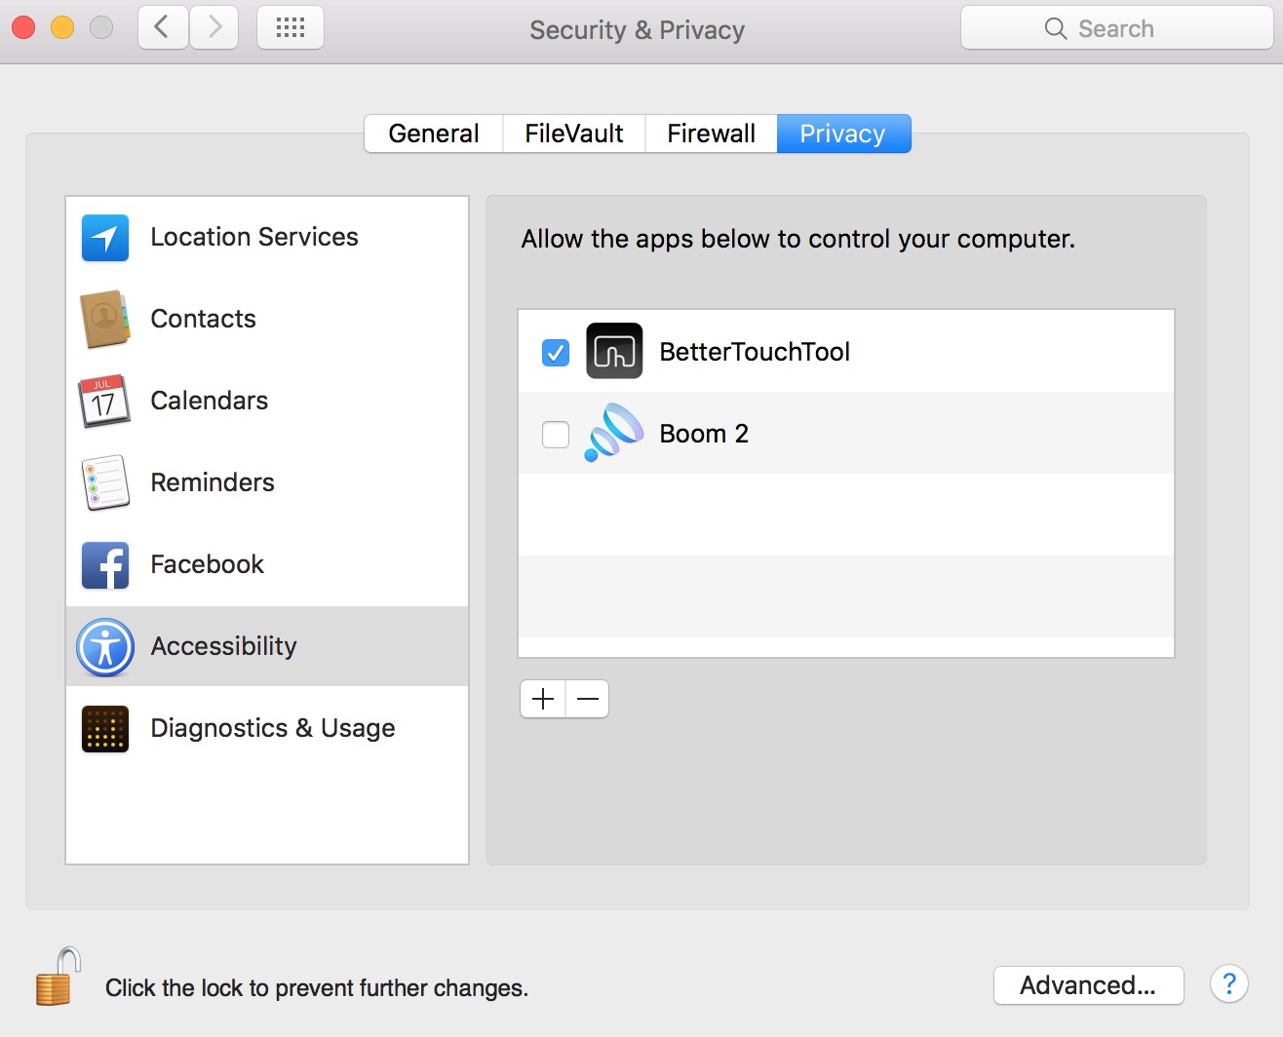Screen dimensions: 1283x1037
Task: Open Diagnostics & Usage icon
Action: pyautogui.click(x=105, y=729)
